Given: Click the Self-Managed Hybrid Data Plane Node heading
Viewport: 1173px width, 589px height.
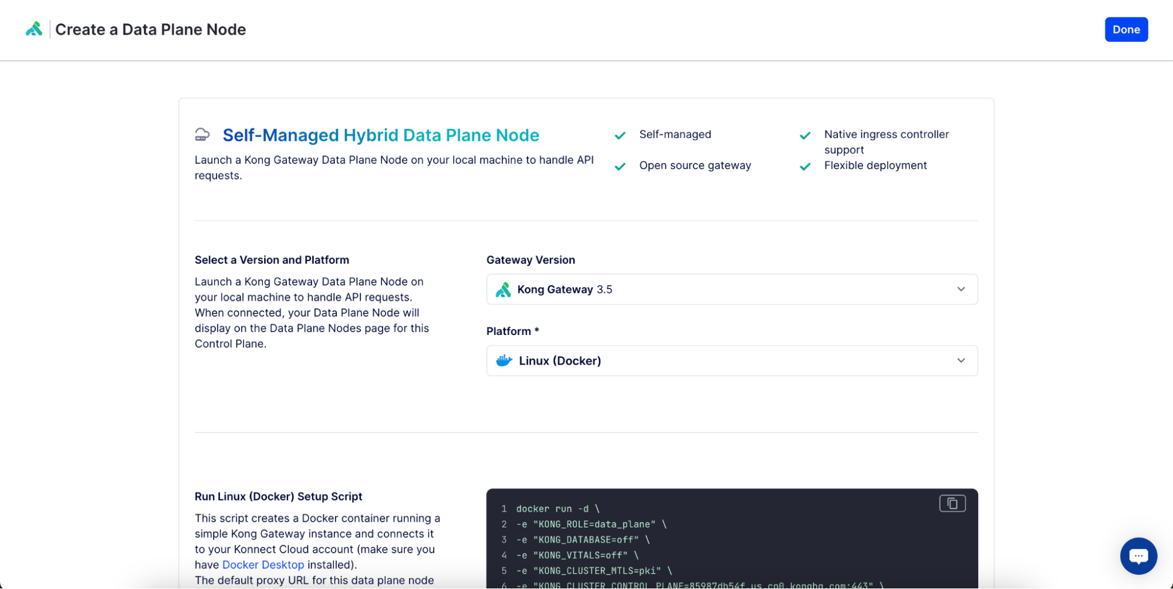Looking at the screenshot, I should [380, 136].
